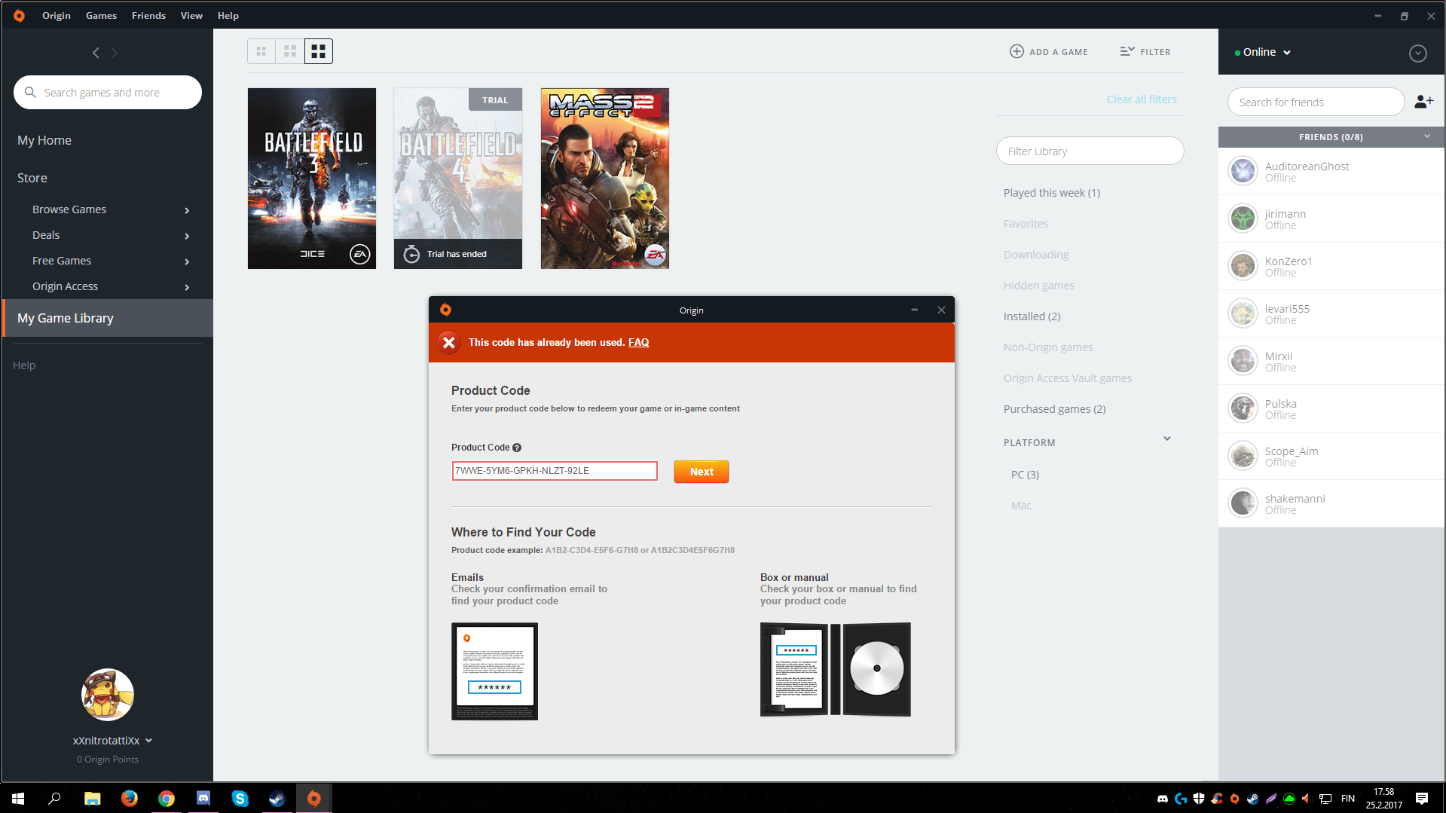Viewport: 1446px width, 813px height.
Task: Expand Origin Access submenu
Action: click(187, 287)
